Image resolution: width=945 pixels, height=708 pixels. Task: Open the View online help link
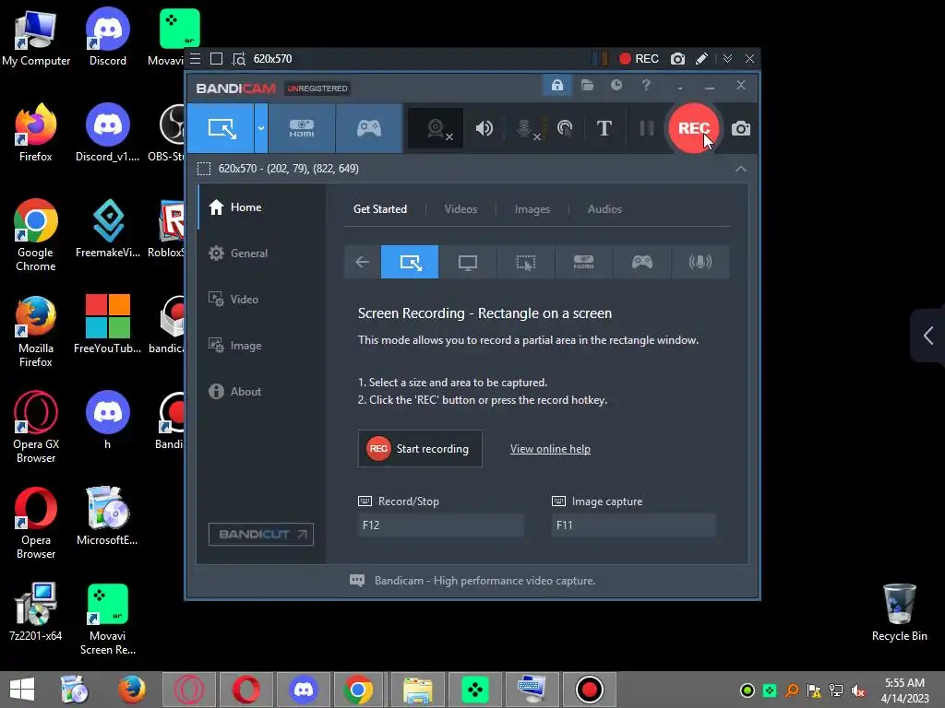click(x=550, y=449)
